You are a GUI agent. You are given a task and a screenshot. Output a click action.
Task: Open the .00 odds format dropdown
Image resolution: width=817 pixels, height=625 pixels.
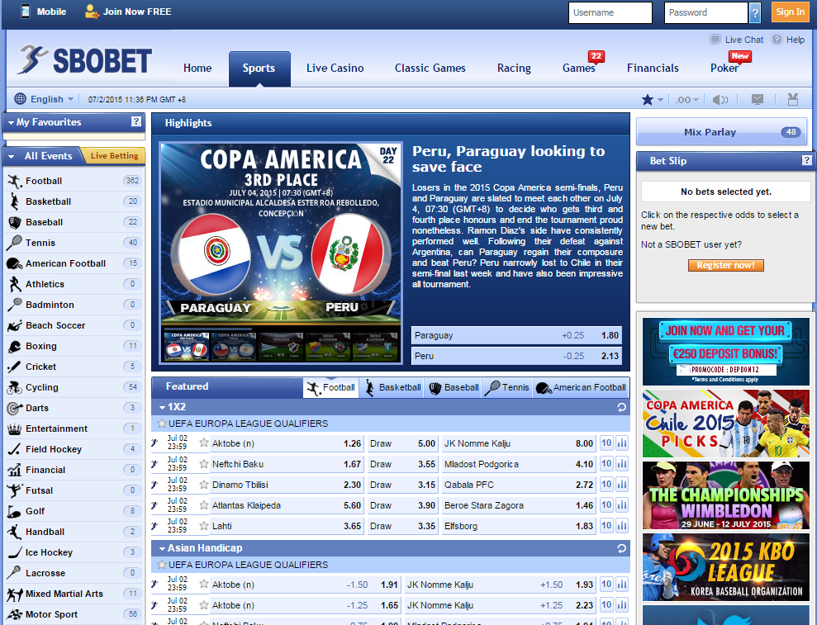(x=687, y=99)
